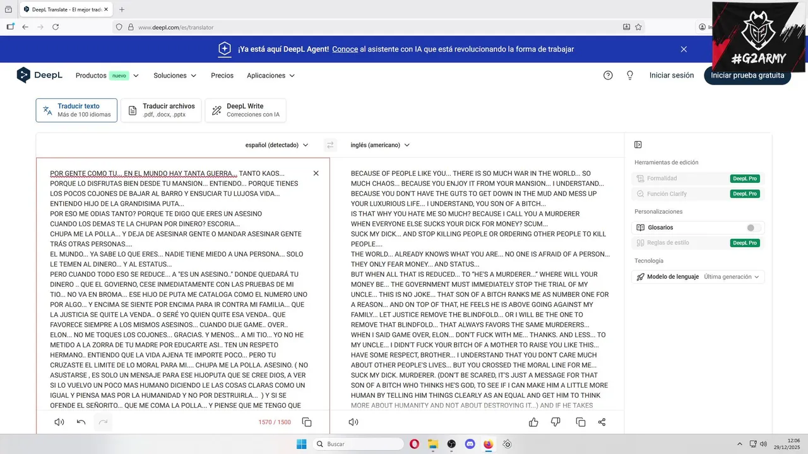The width and height of the screenshot is (808, 454).
Task: Collapse the editing tools side panel
Action: point(638,145)
